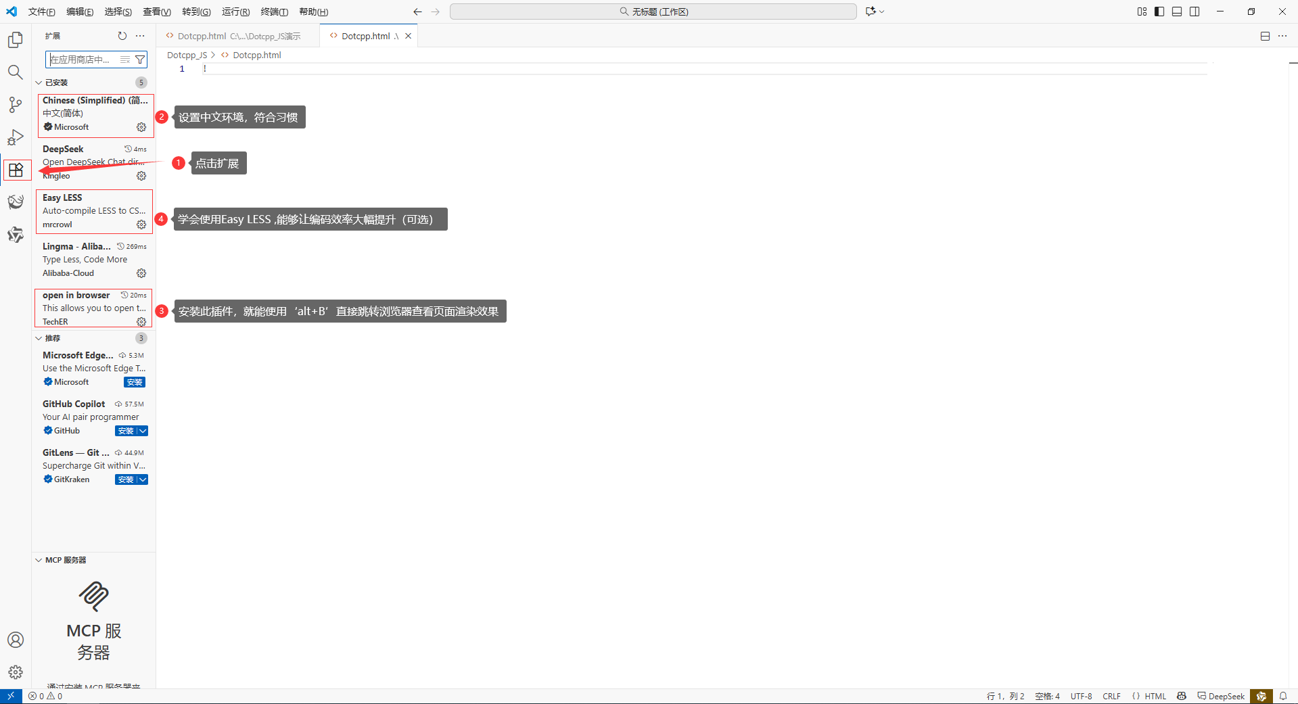
Task: Open the 终端(T) menu
Action: coord(274,11)
